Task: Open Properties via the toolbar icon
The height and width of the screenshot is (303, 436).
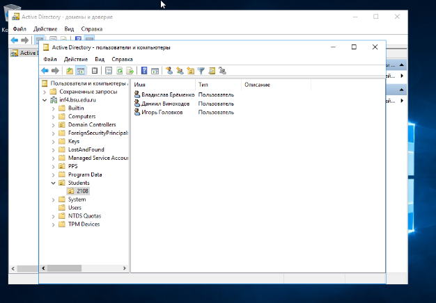Action: pos(109,71)
